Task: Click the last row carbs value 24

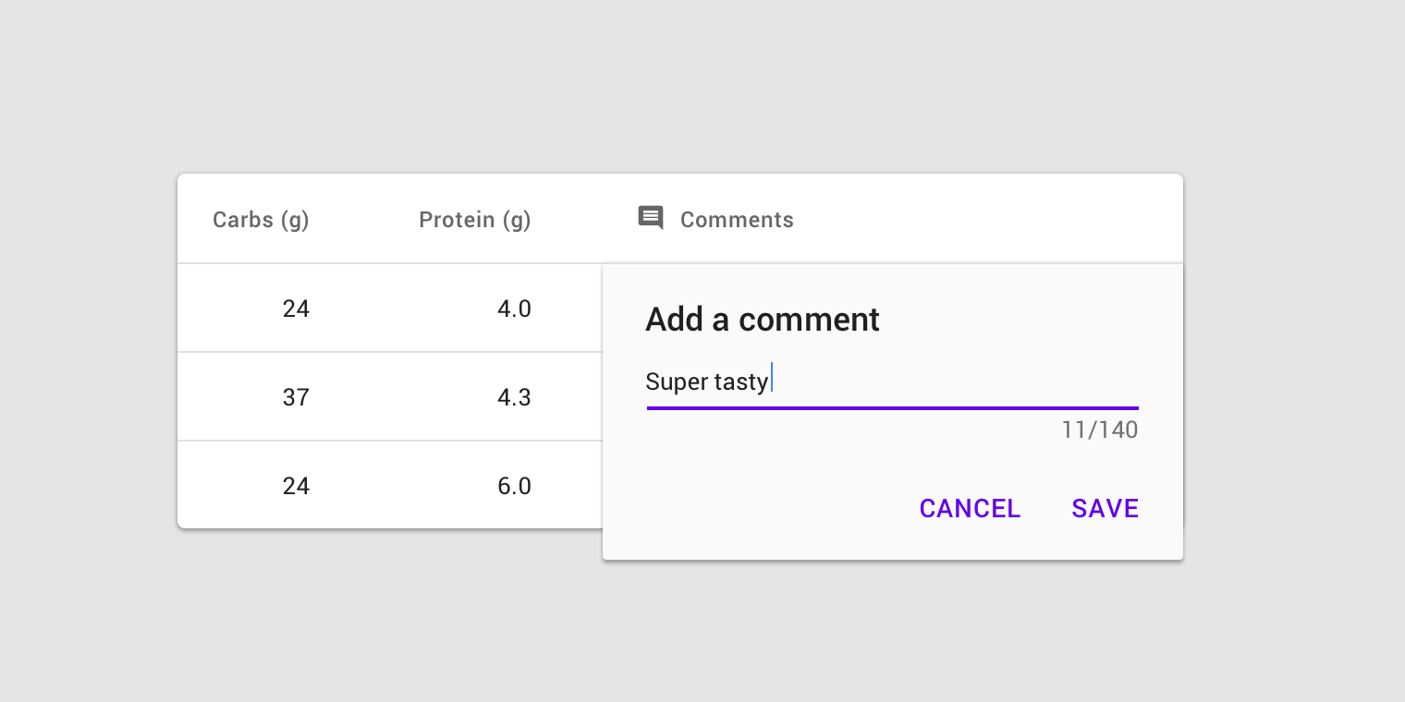Action: click(296, 486)
